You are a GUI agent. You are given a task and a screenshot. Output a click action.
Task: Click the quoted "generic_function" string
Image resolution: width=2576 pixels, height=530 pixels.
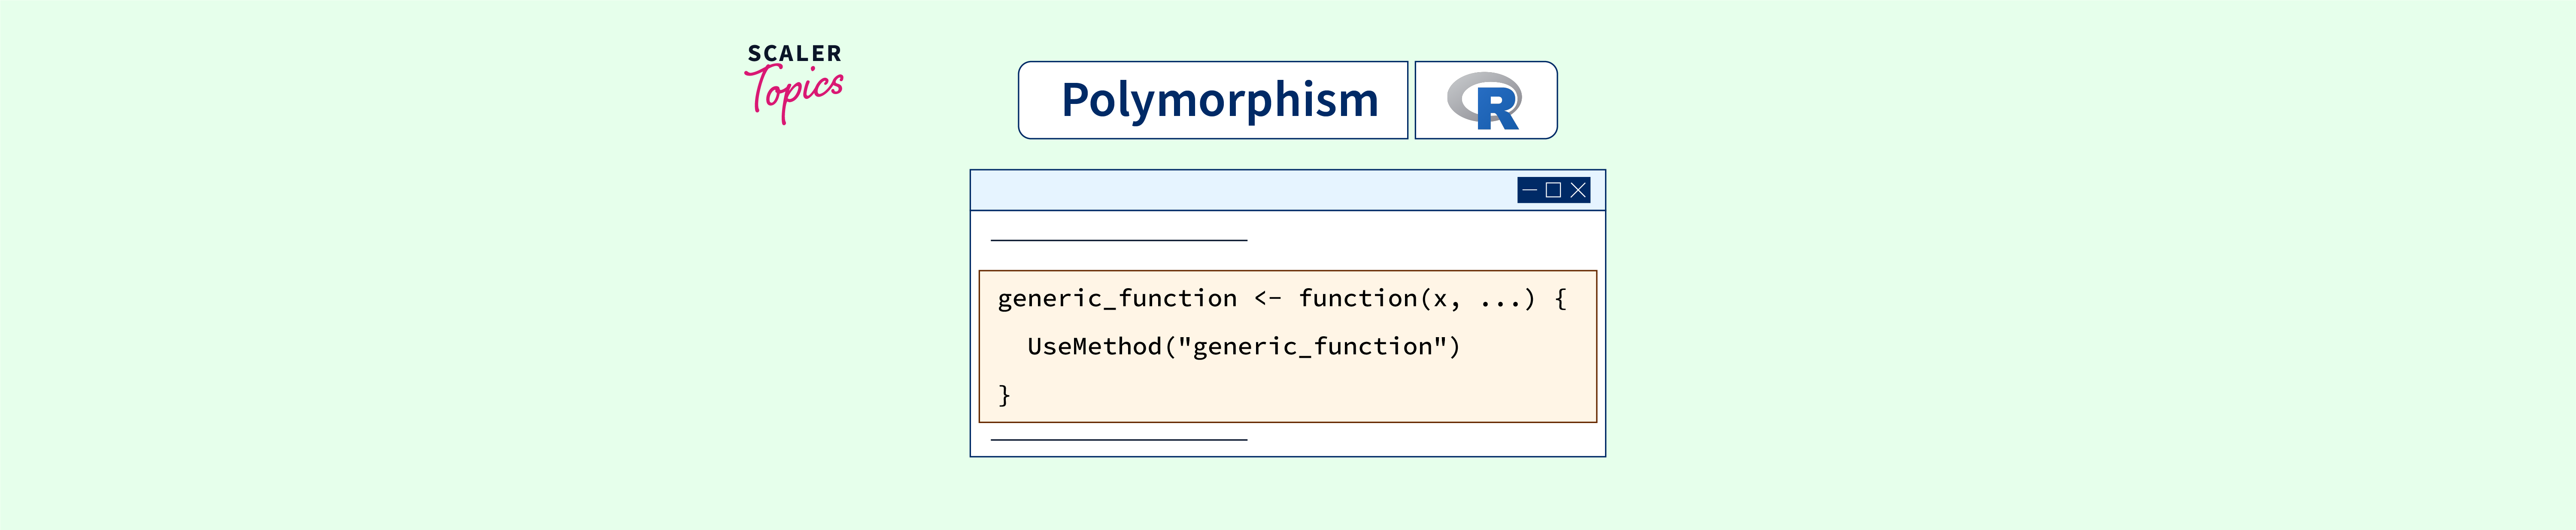coord(1313,347)
